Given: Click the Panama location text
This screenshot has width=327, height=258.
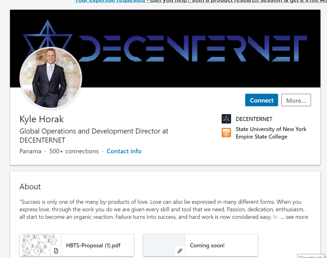Looking at the screenshot, I should coord(30,151).
